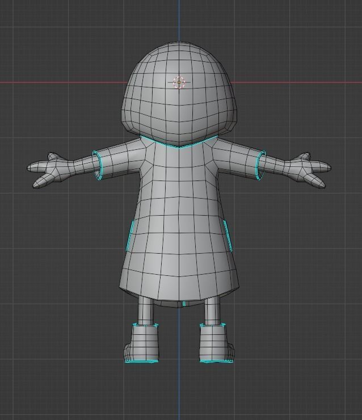Image resolution: width=362 pixels, height=420 pixels.
Task: Select the boot on the screen's right side
Action: (x=216, y=343)
